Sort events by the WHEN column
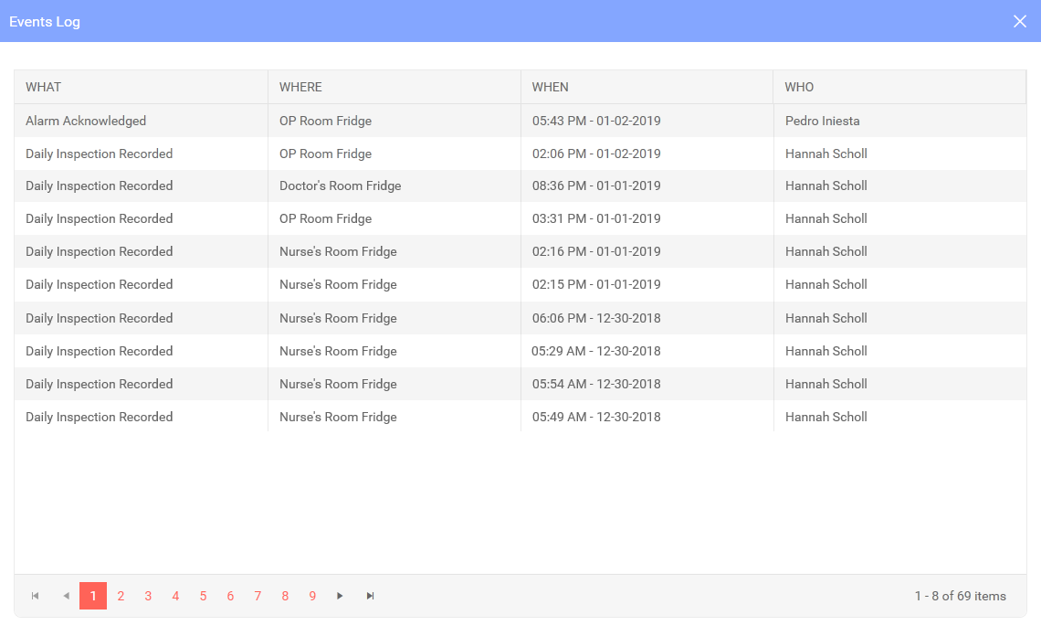Screen dimensions: 1041x636 549,87
